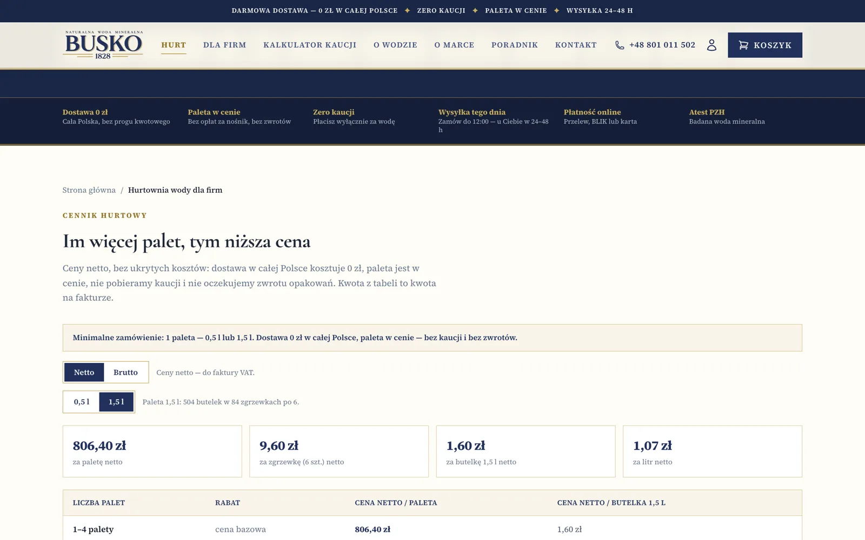
Task: Click the Paleta w cenie benefit
Action: pyautogui.click(x=239, y=117)
